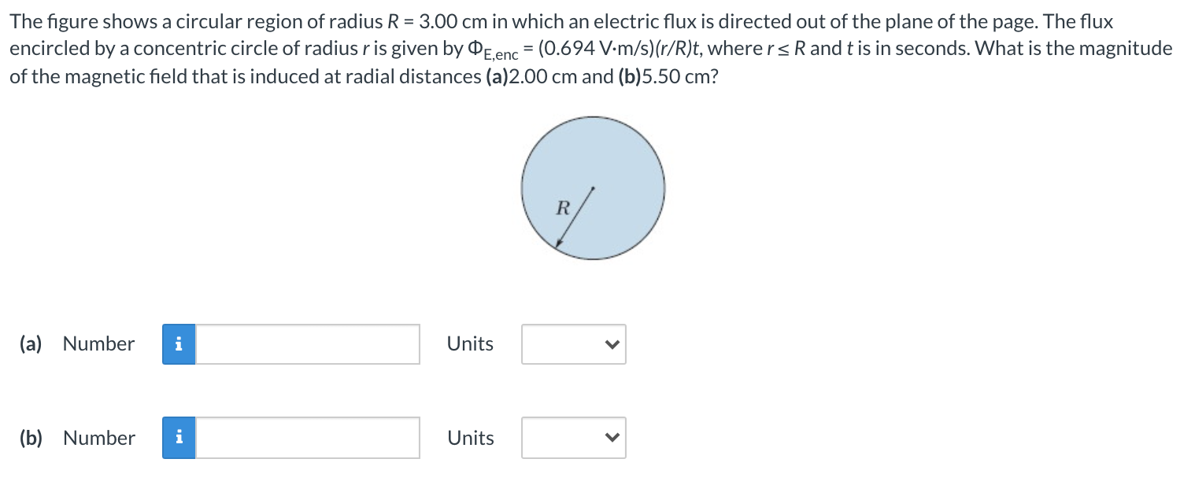Open the Units dropdown for part (b)
This screenshot has height=481, width=1195.
[573, 438]
